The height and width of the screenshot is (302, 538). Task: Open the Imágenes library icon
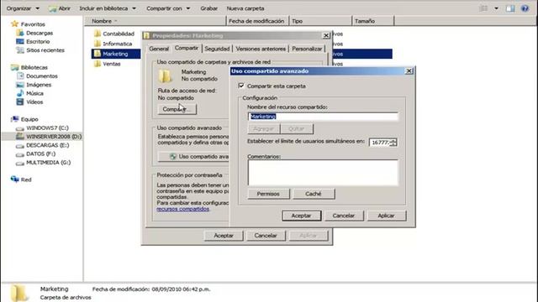tap(20, 85)
